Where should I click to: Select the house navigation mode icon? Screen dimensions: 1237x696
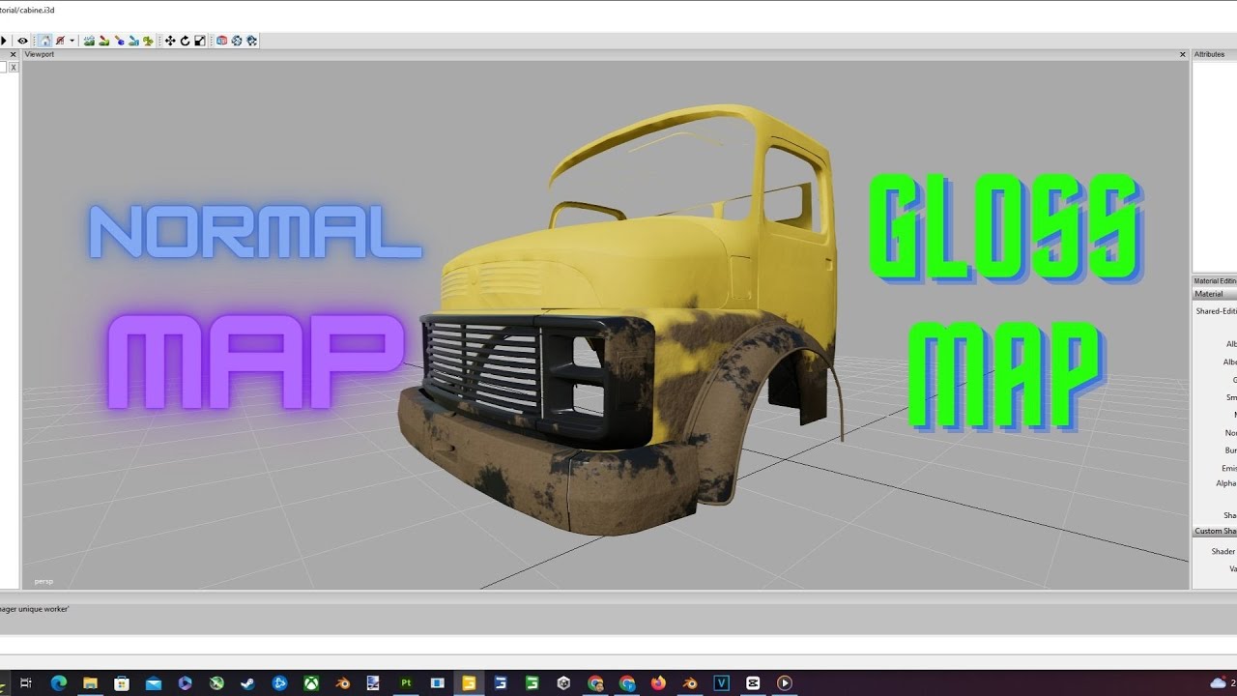point(45,41)
